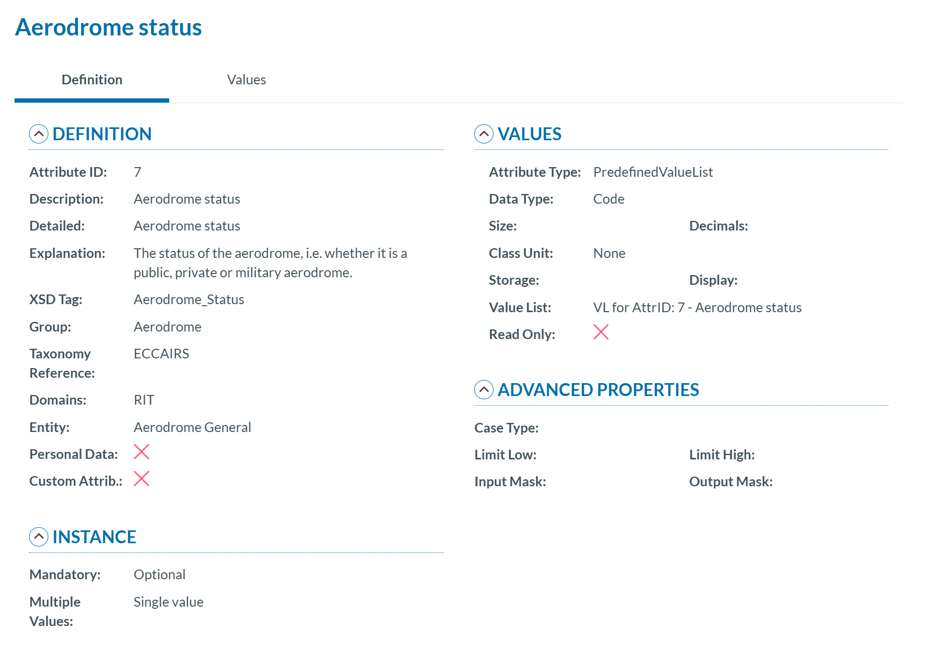
Task: Open the VL for AttrID: 7 value list
Action: 697,307
